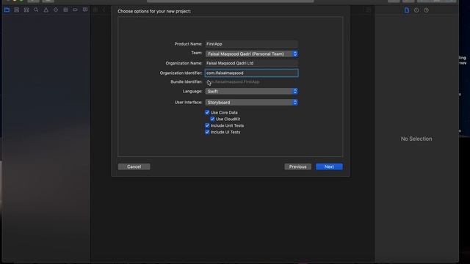The height and width of the screenshot is (264, 470).
Task: Open the Symbol navigator
Action: click(26, 10)
